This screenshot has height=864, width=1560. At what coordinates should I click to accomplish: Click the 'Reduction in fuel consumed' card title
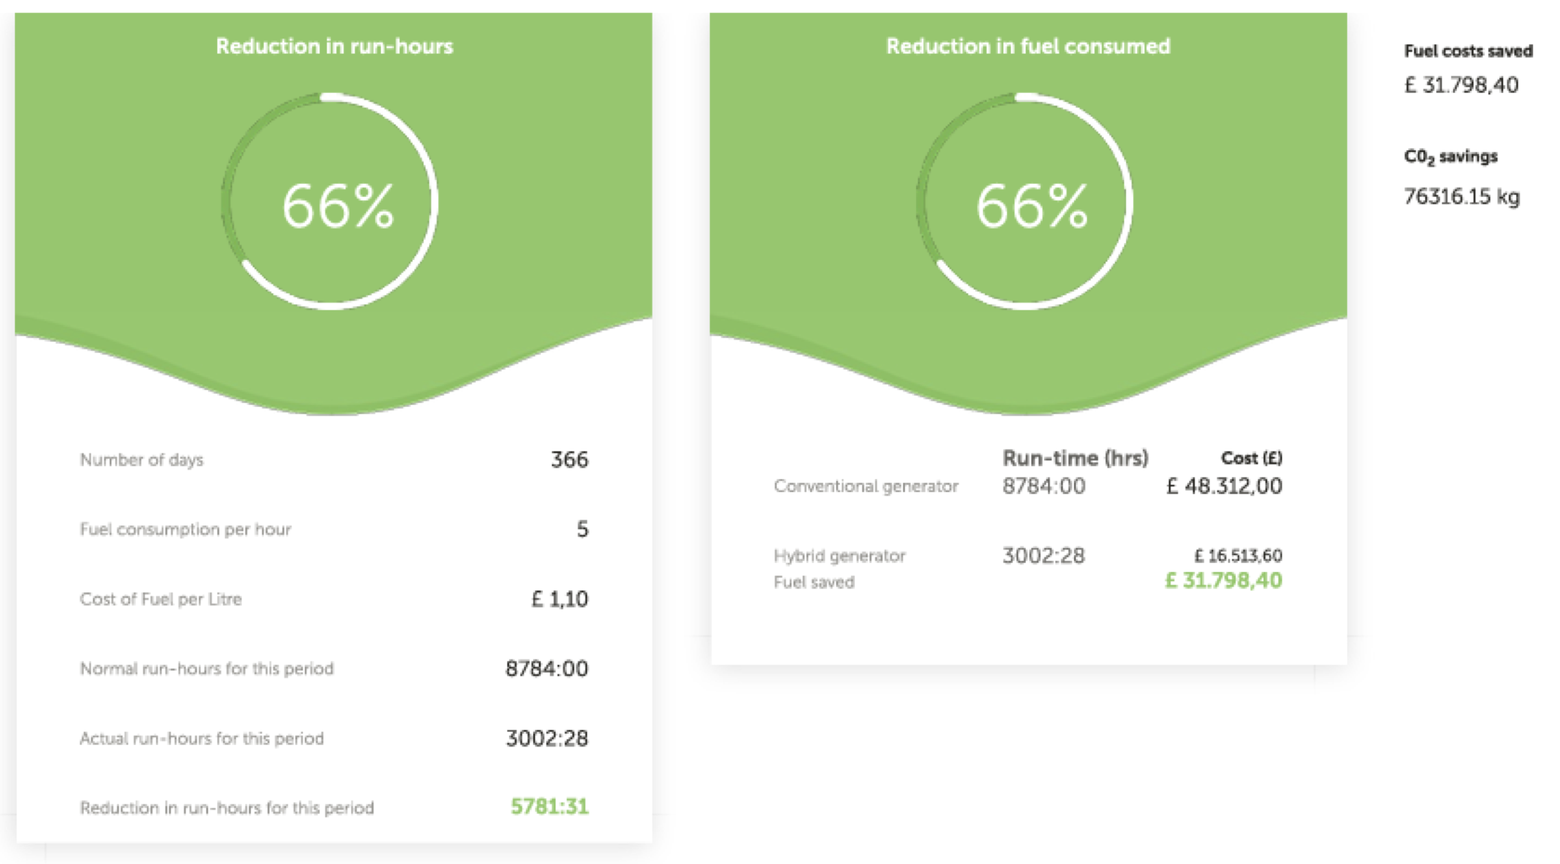1028,46
